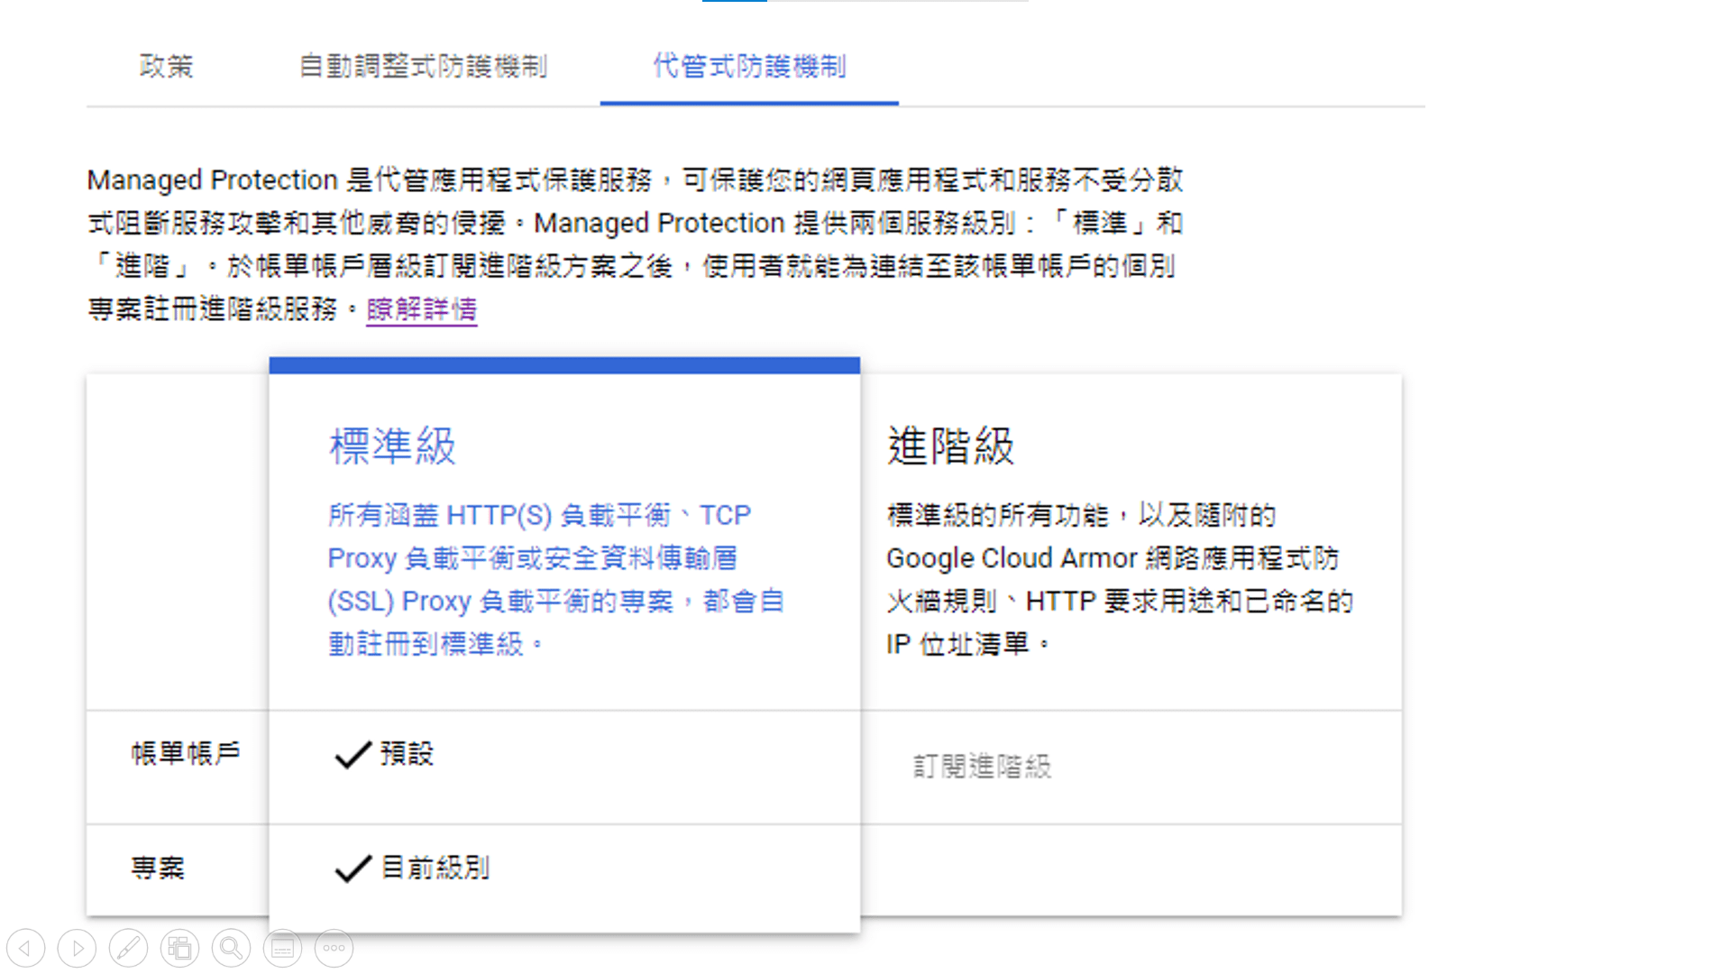Select the 代管式防護機制 tab
Image resolution: width=1731 pixels, height=974 pixels.
(x=748, y=68)
